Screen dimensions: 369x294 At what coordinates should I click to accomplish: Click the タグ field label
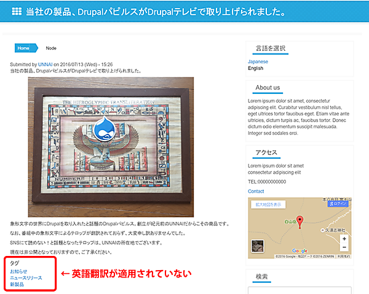(14, 263)
